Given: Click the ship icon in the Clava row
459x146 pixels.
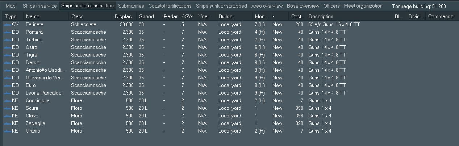Looking at the screenshot, I should pos(7,116).
